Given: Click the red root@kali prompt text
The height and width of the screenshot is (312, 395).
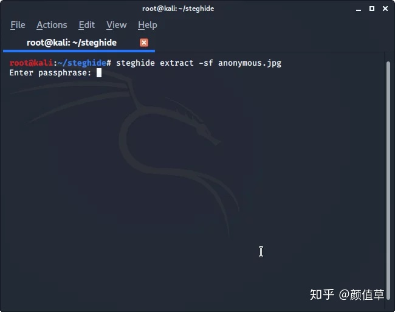Looking at the screenshot, I should tap(31, 63).
